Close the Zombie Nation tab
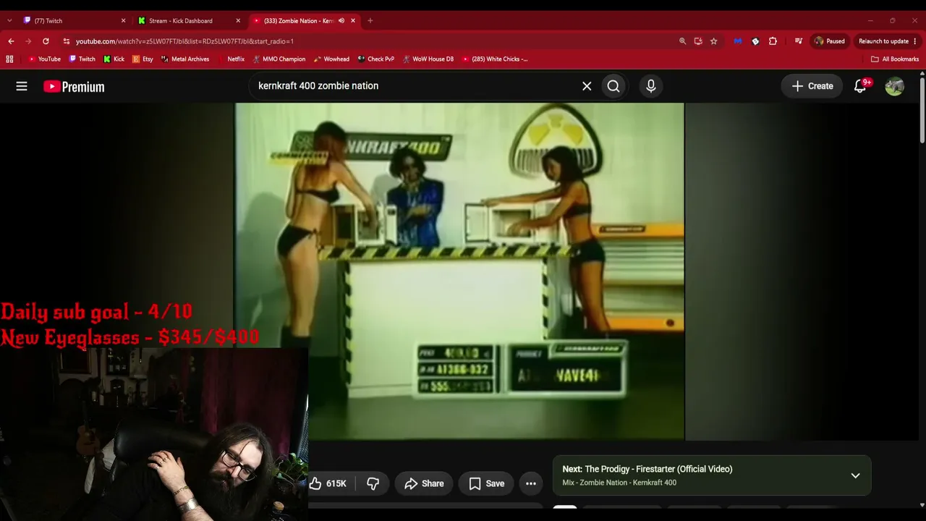Image resolution: width=926 pixels, height=521 pixels. [353, 21]
